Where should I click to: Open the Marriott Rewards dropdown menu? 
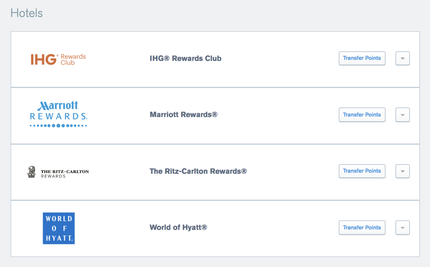pyautogui.click(x=403, y=115)
